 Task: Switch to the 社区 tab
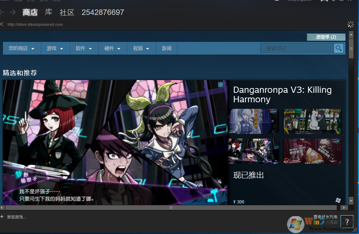67,12
